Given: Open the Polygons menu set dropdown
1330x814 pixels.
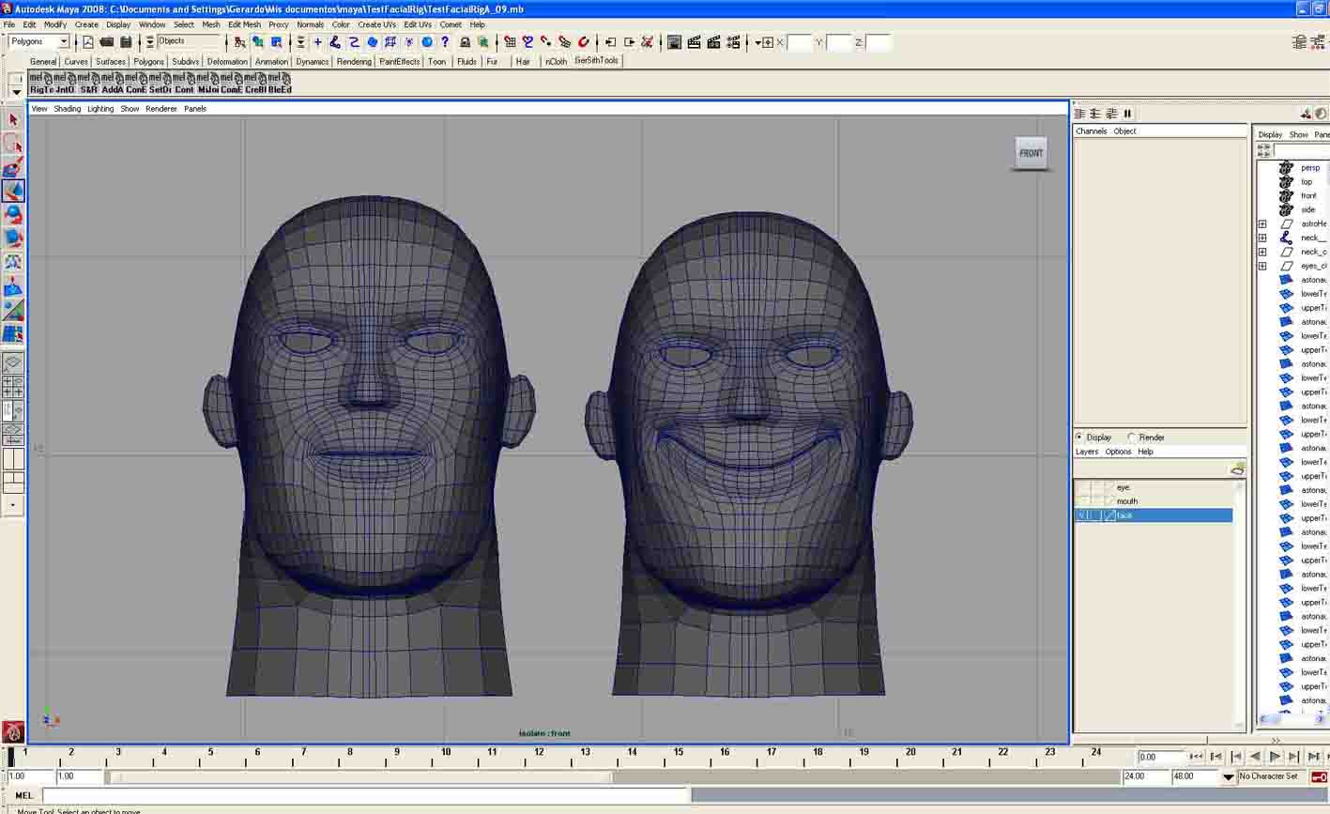Looking at the screenshot, I should 38,42.
